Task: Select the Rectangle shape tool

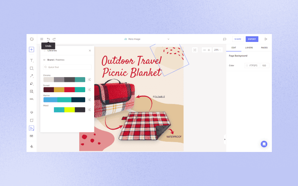Action: [32, 68]
